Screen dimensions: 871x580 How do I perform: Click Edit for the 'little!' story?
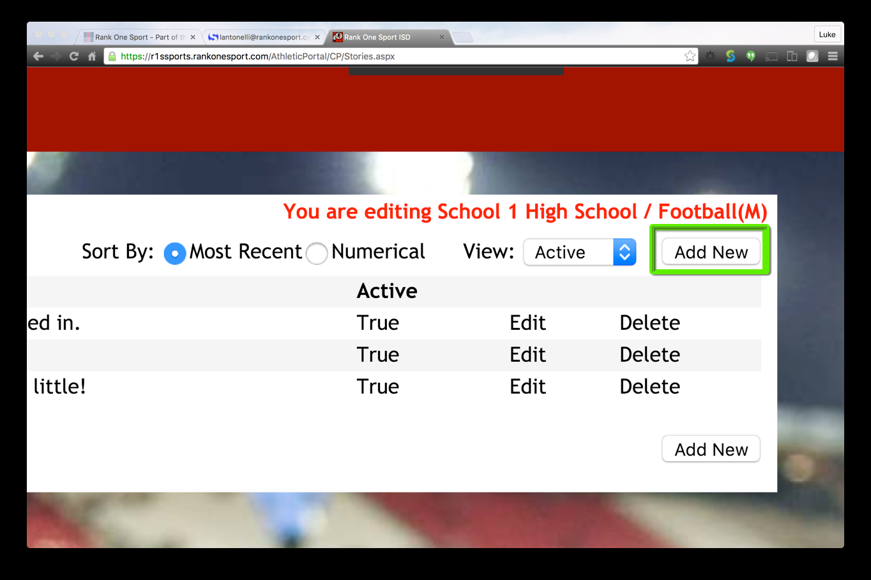(527, 387)
